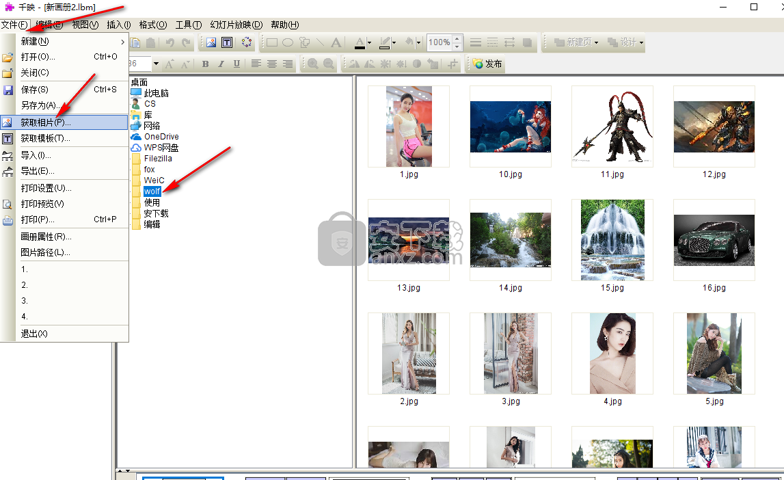784x480 pixels.
Task: Expand the 新建(N) submenu
Action: [64, 42]
